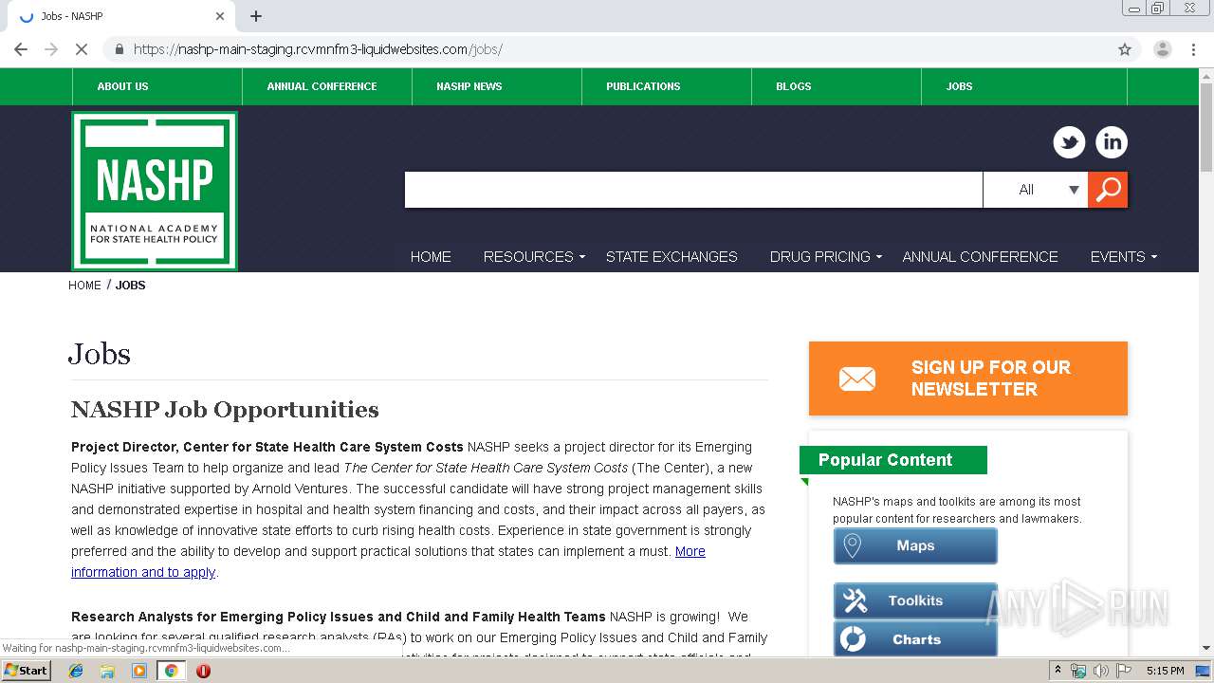Viewport: 1214px width, 683px height.
Task: Open BLOGS in top bar
Action: click(x=794, y=86)
